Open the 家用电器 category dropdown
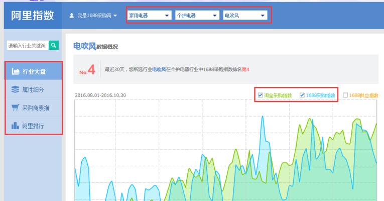 coord(149,16)
